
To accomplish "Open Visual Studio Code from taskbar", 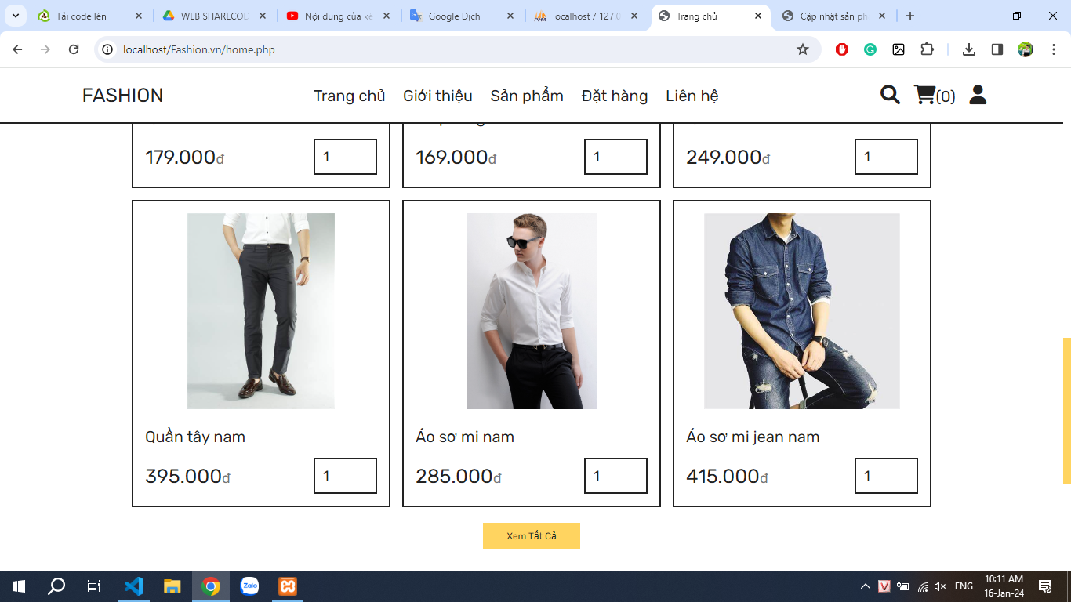I will point(134,586).
